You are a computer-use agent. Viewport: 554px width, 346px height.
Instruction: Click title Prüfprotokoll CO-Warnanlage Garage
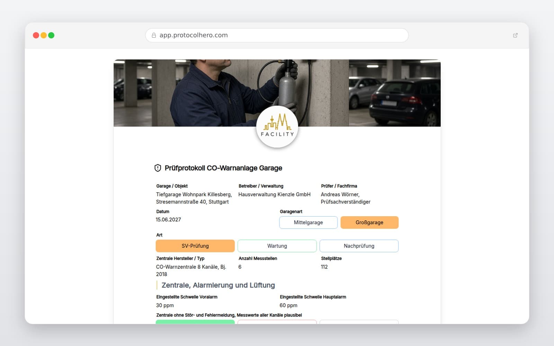coord(223,168)
